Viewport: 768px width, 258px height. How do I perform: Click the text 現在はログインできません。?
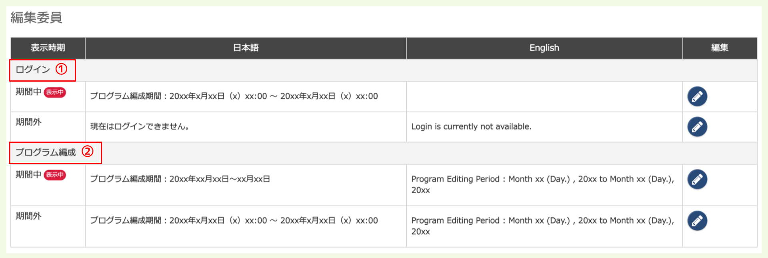pyautogui.click(x=140, y=127)
